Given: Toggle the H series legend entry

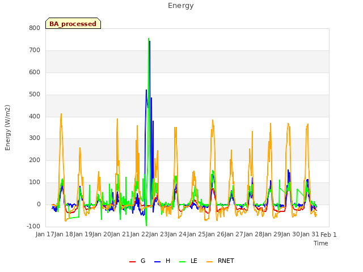Looking at the screenshot, I should [x=162, y=261].
